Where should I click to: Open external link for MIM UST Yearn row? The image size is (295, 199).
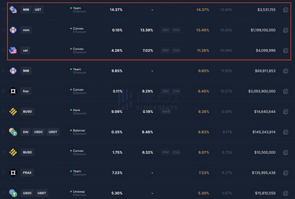pyautogui.click(x=285, y=10)
